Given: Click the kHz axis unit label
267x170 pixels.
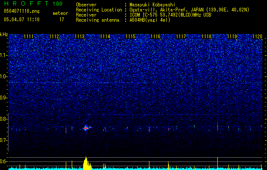Looking at the screenshot, I should pyautogui.click(x=4, y=34).
